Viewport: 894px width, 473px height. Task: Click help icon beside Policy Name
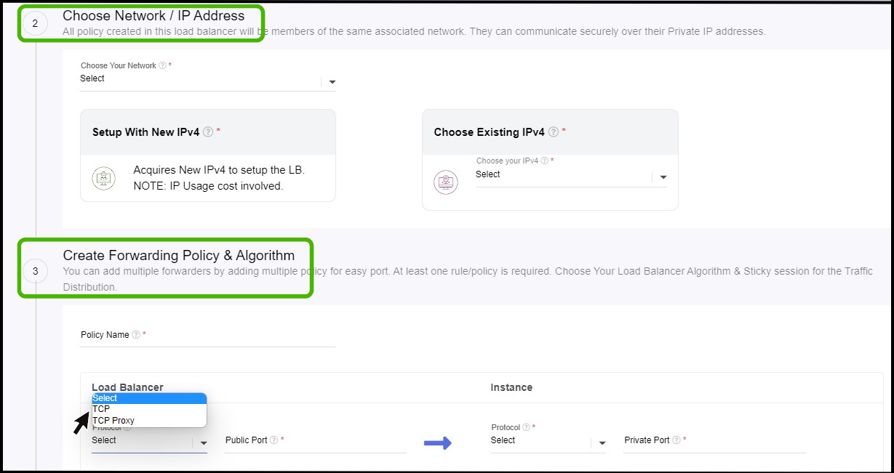[136, 335]
